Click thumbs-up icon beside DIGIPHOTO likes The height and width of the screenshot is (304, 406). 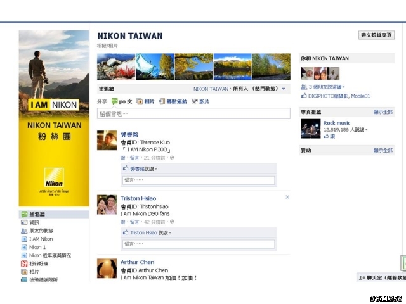pos(304,96)
